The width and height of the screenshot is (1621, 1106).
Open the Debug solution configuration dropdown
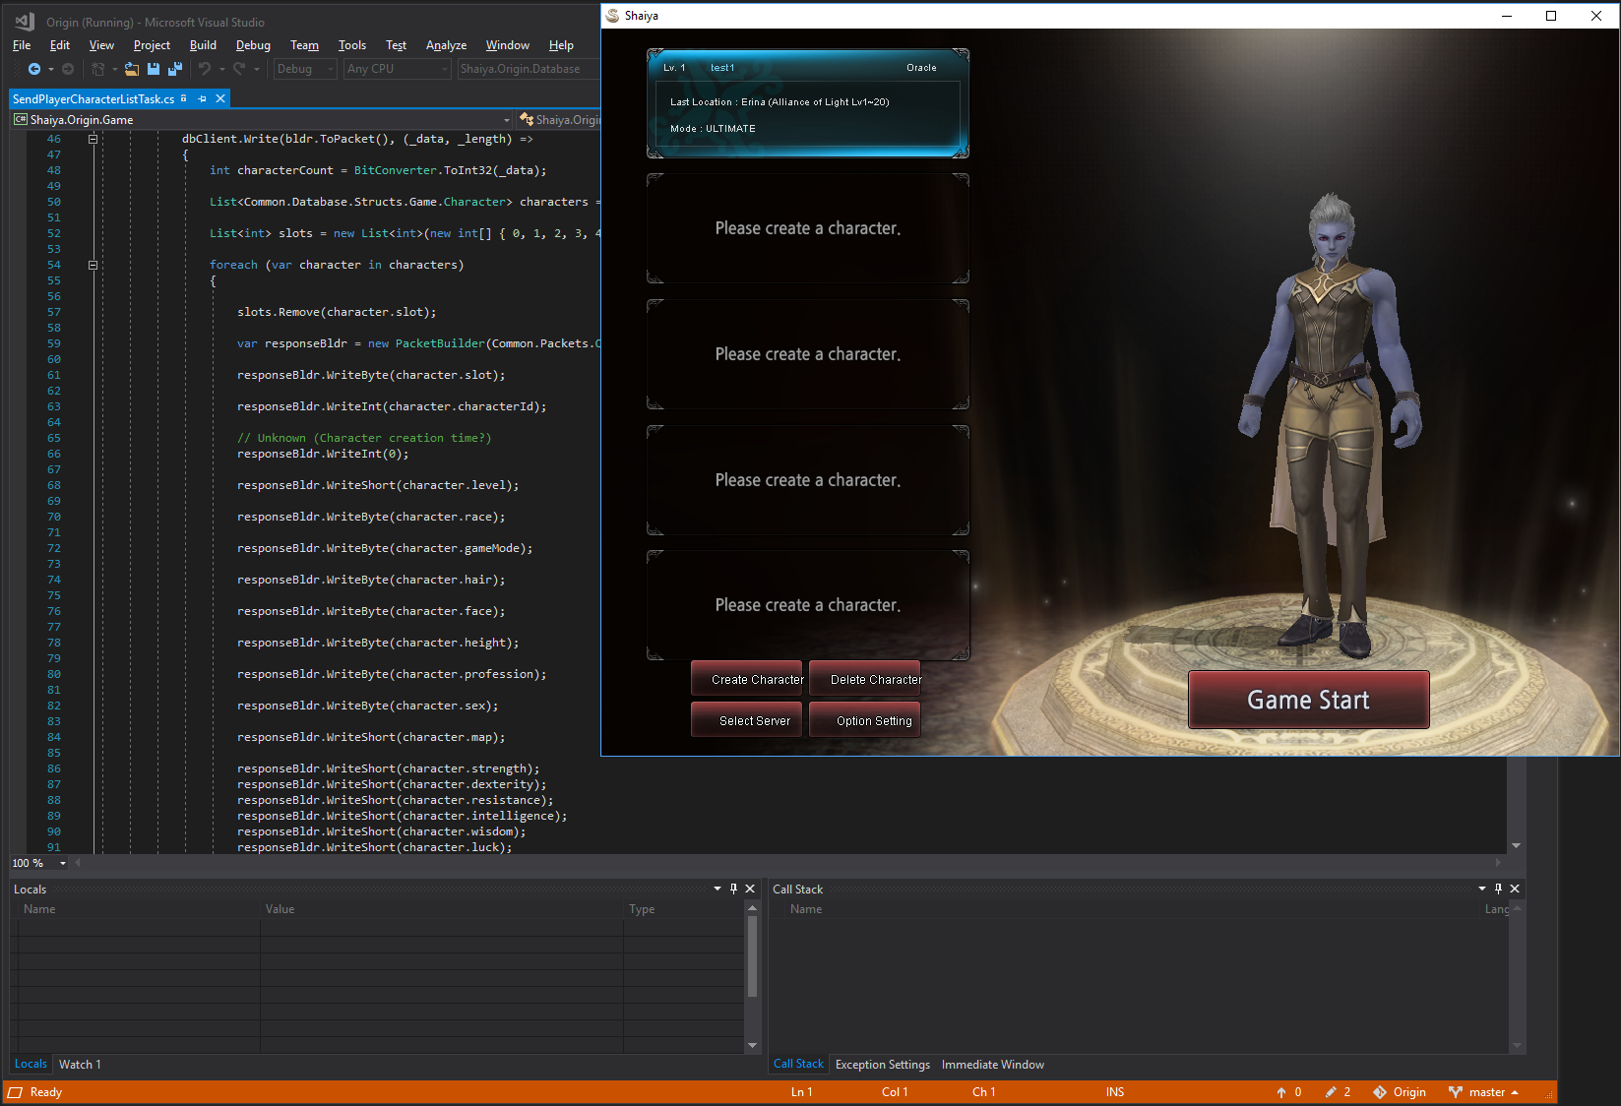pyautogui.click(x=305, y=69)
